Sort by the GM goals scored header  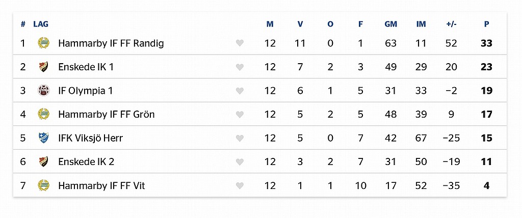point(391,24)
